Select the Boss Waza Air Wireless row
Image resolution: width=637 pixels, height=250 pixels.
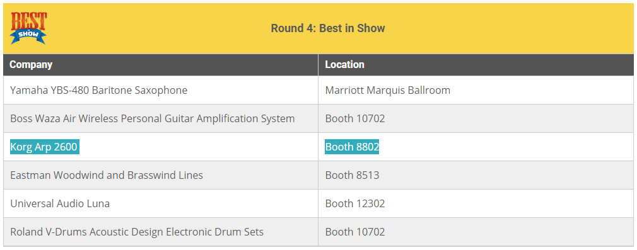point(318,118)
